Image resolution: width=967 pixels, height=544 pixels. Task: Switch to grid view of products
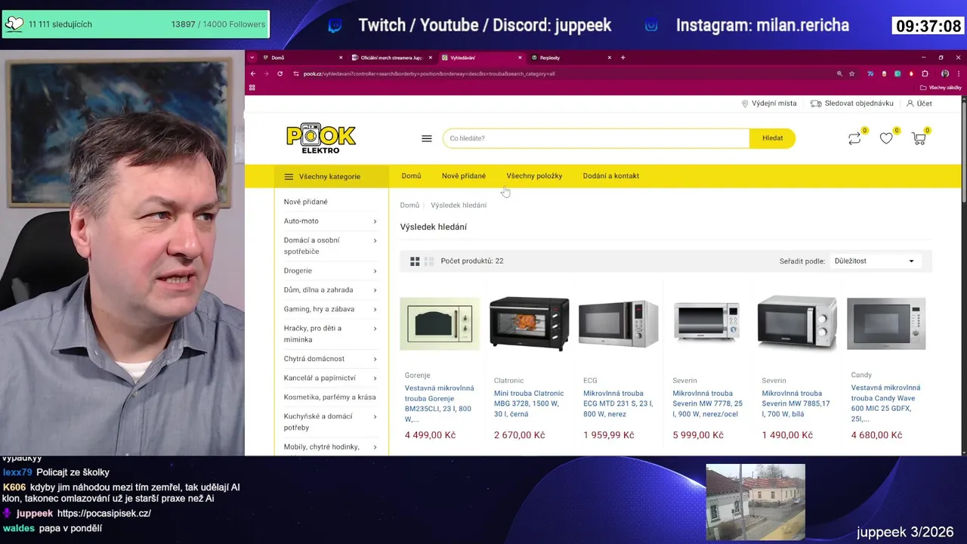coord(415,261)
